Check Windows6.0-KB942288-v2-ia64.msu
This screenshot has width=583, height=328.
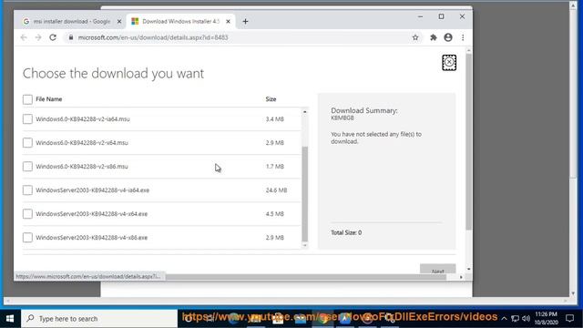[x=27, y=119]
